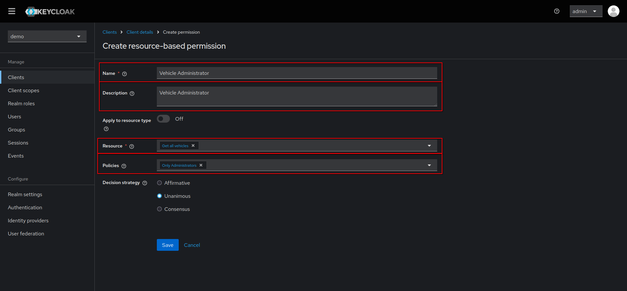Show help for the Policies field
This screenshot has width=627, height=291.
coord(124,166)
